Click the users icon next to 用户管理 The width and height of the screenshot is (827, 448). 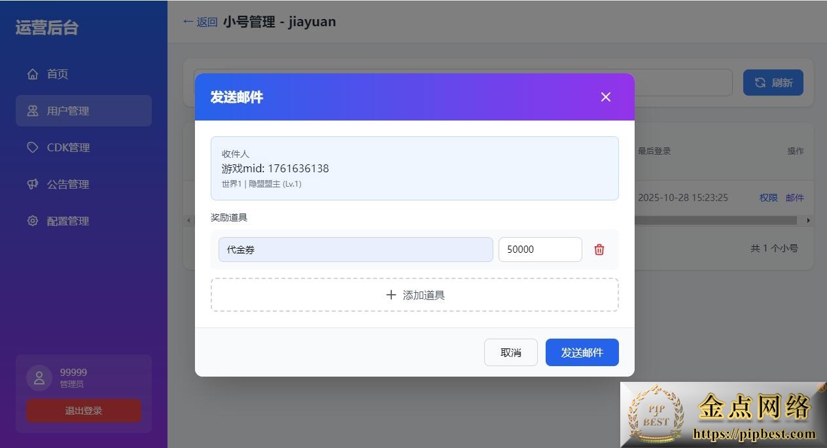pos(33,111)
